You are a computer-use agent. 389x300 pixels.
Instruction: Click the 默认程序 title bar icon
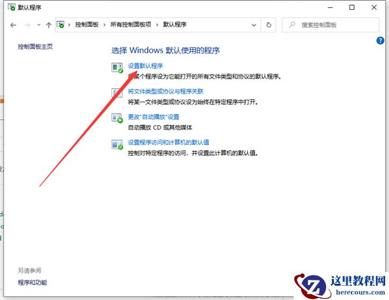[12, 7]
